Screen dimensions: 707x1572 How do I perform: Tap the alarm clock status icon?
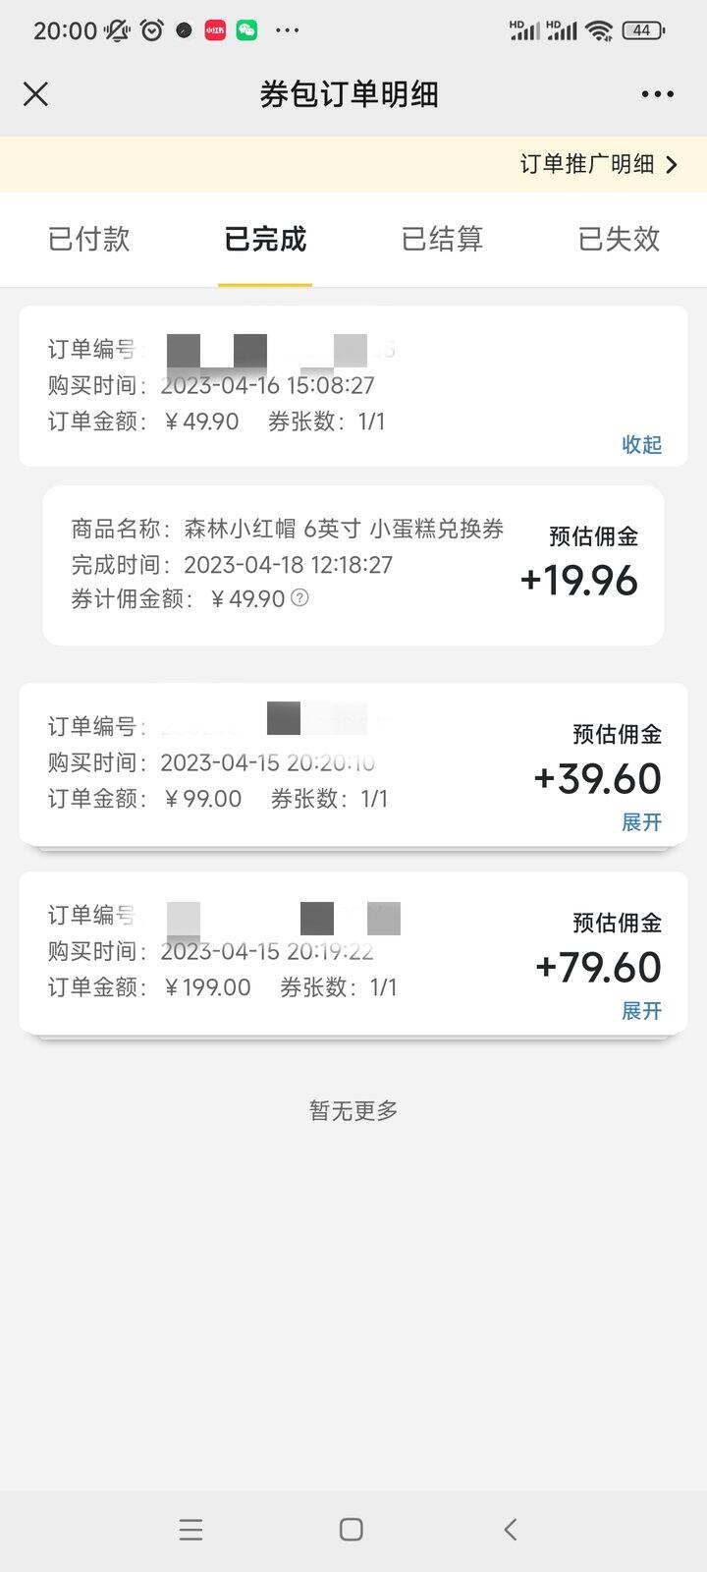(x=152, y=30)
